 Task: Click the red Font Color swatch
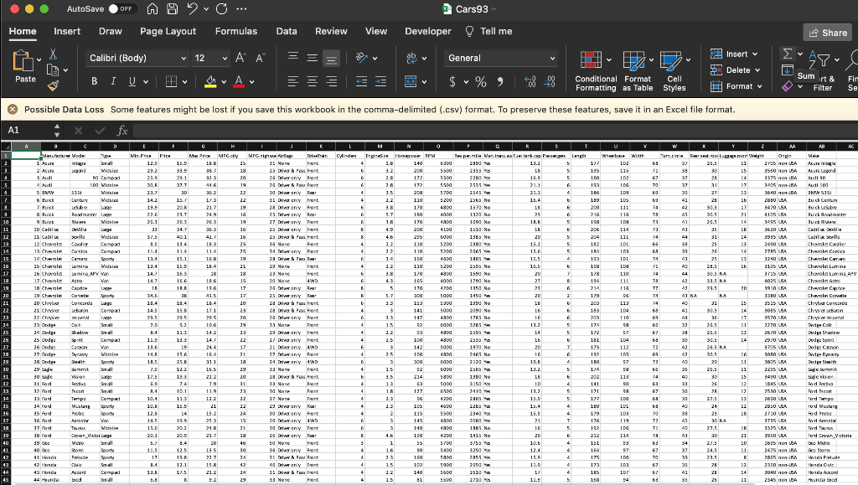(x=239, y=81)
